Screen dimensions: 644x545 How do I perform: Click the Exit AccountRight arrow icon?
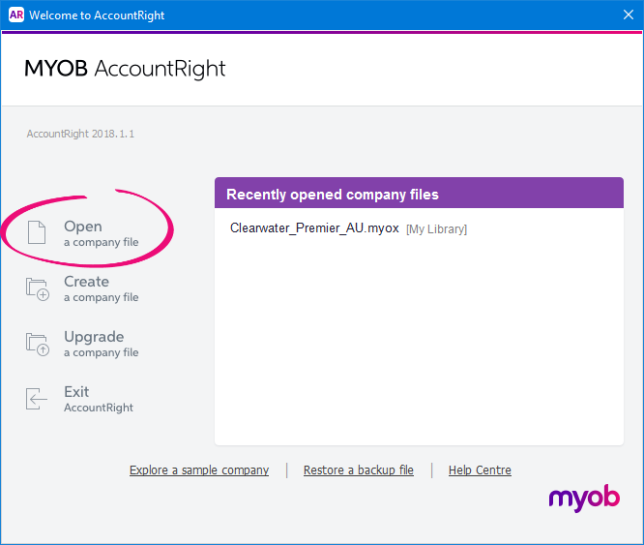[x=37, y=399]
